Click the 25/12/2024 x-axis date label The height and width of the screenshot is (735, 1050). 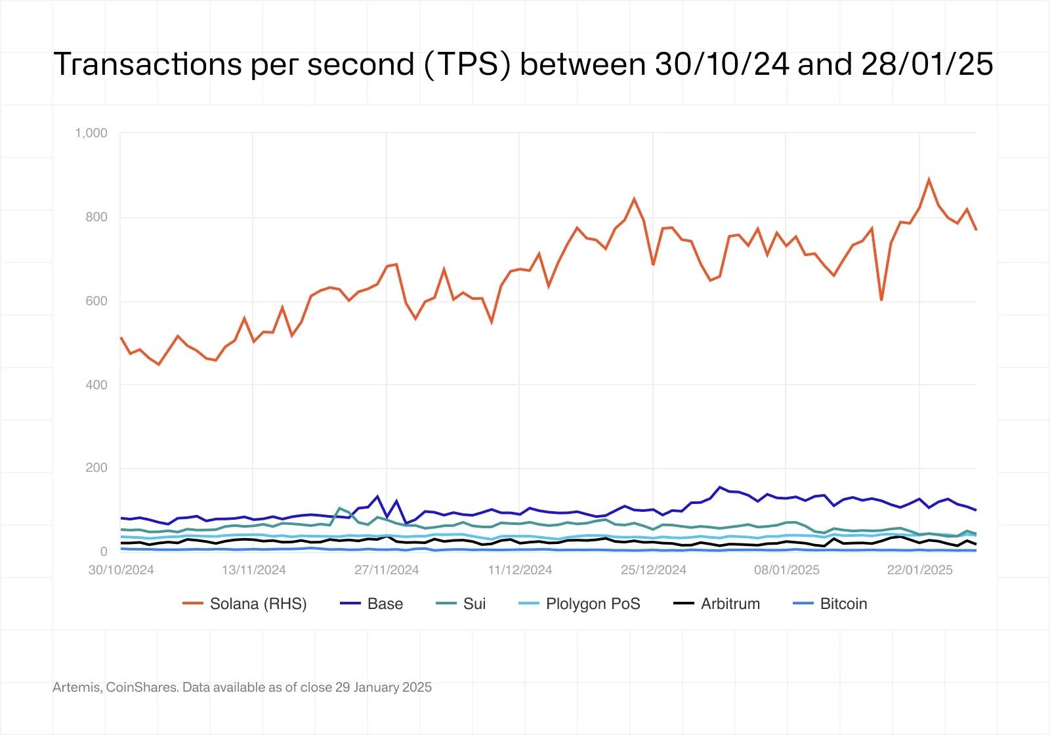[x=654, y=570]
